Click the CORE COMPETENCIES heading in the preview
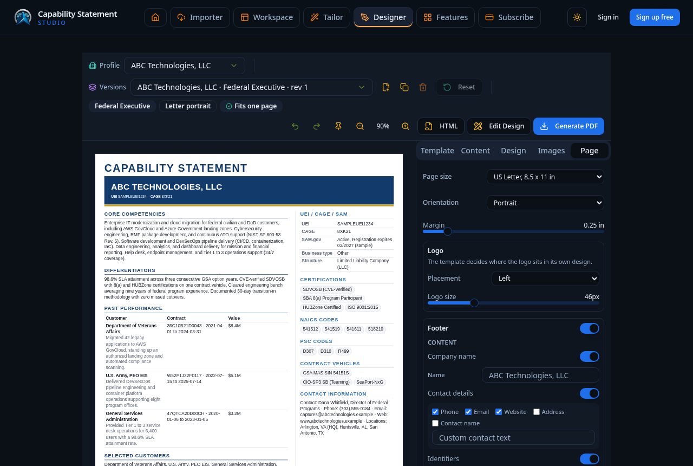Viewport: 693px width, 466px height. [x=135, y=214]
